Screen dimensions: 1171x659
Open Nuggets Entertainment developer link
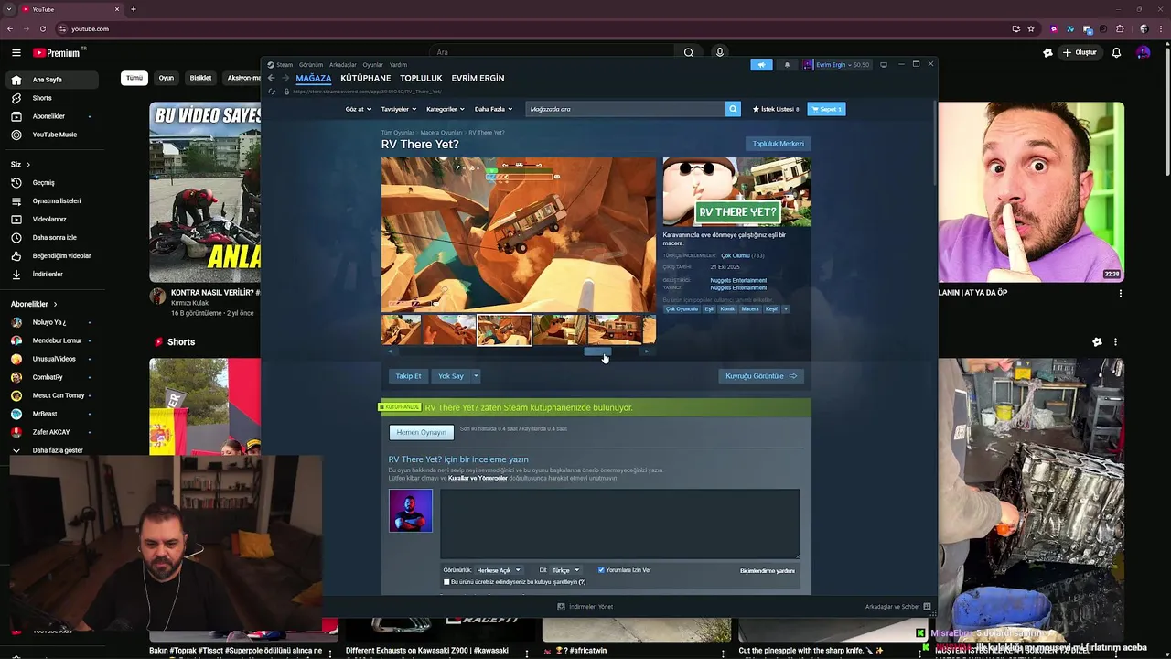coord(738,280)
